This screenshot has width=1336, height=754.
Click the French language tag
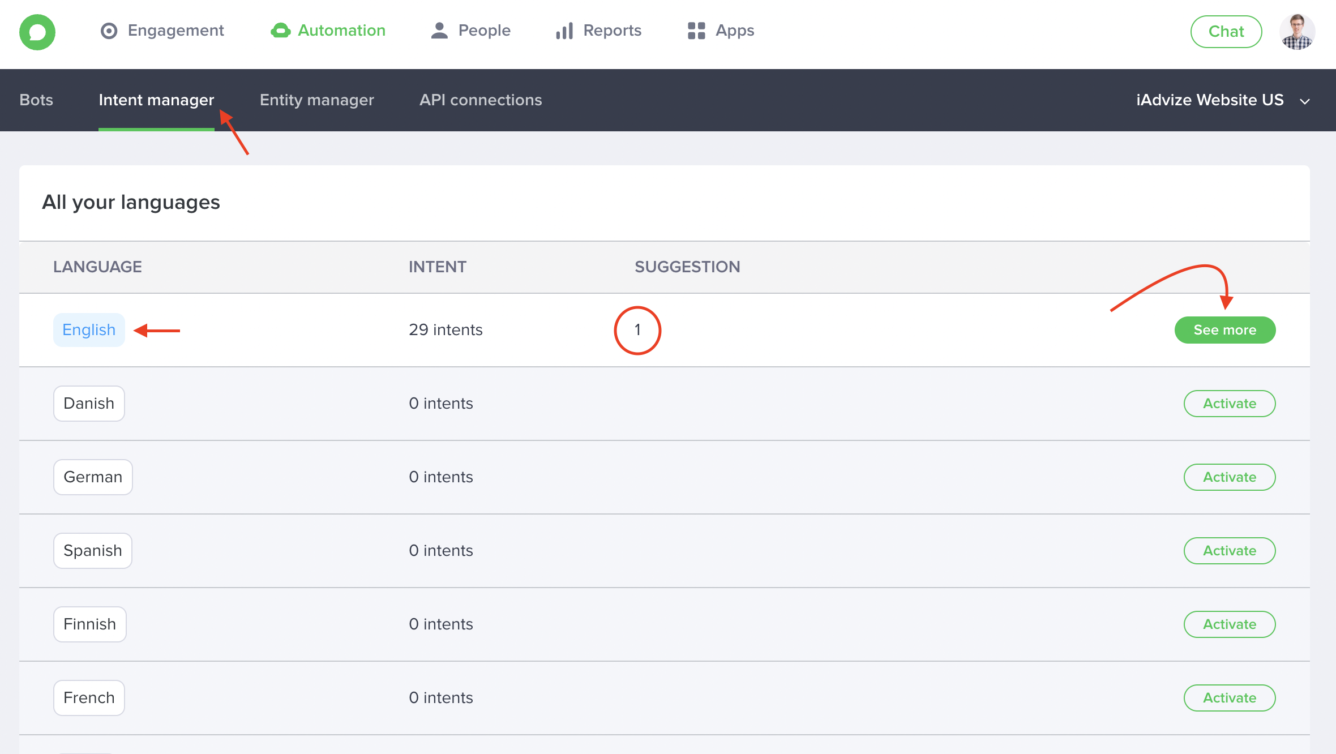pyautogui.click(x=89, y=698)
